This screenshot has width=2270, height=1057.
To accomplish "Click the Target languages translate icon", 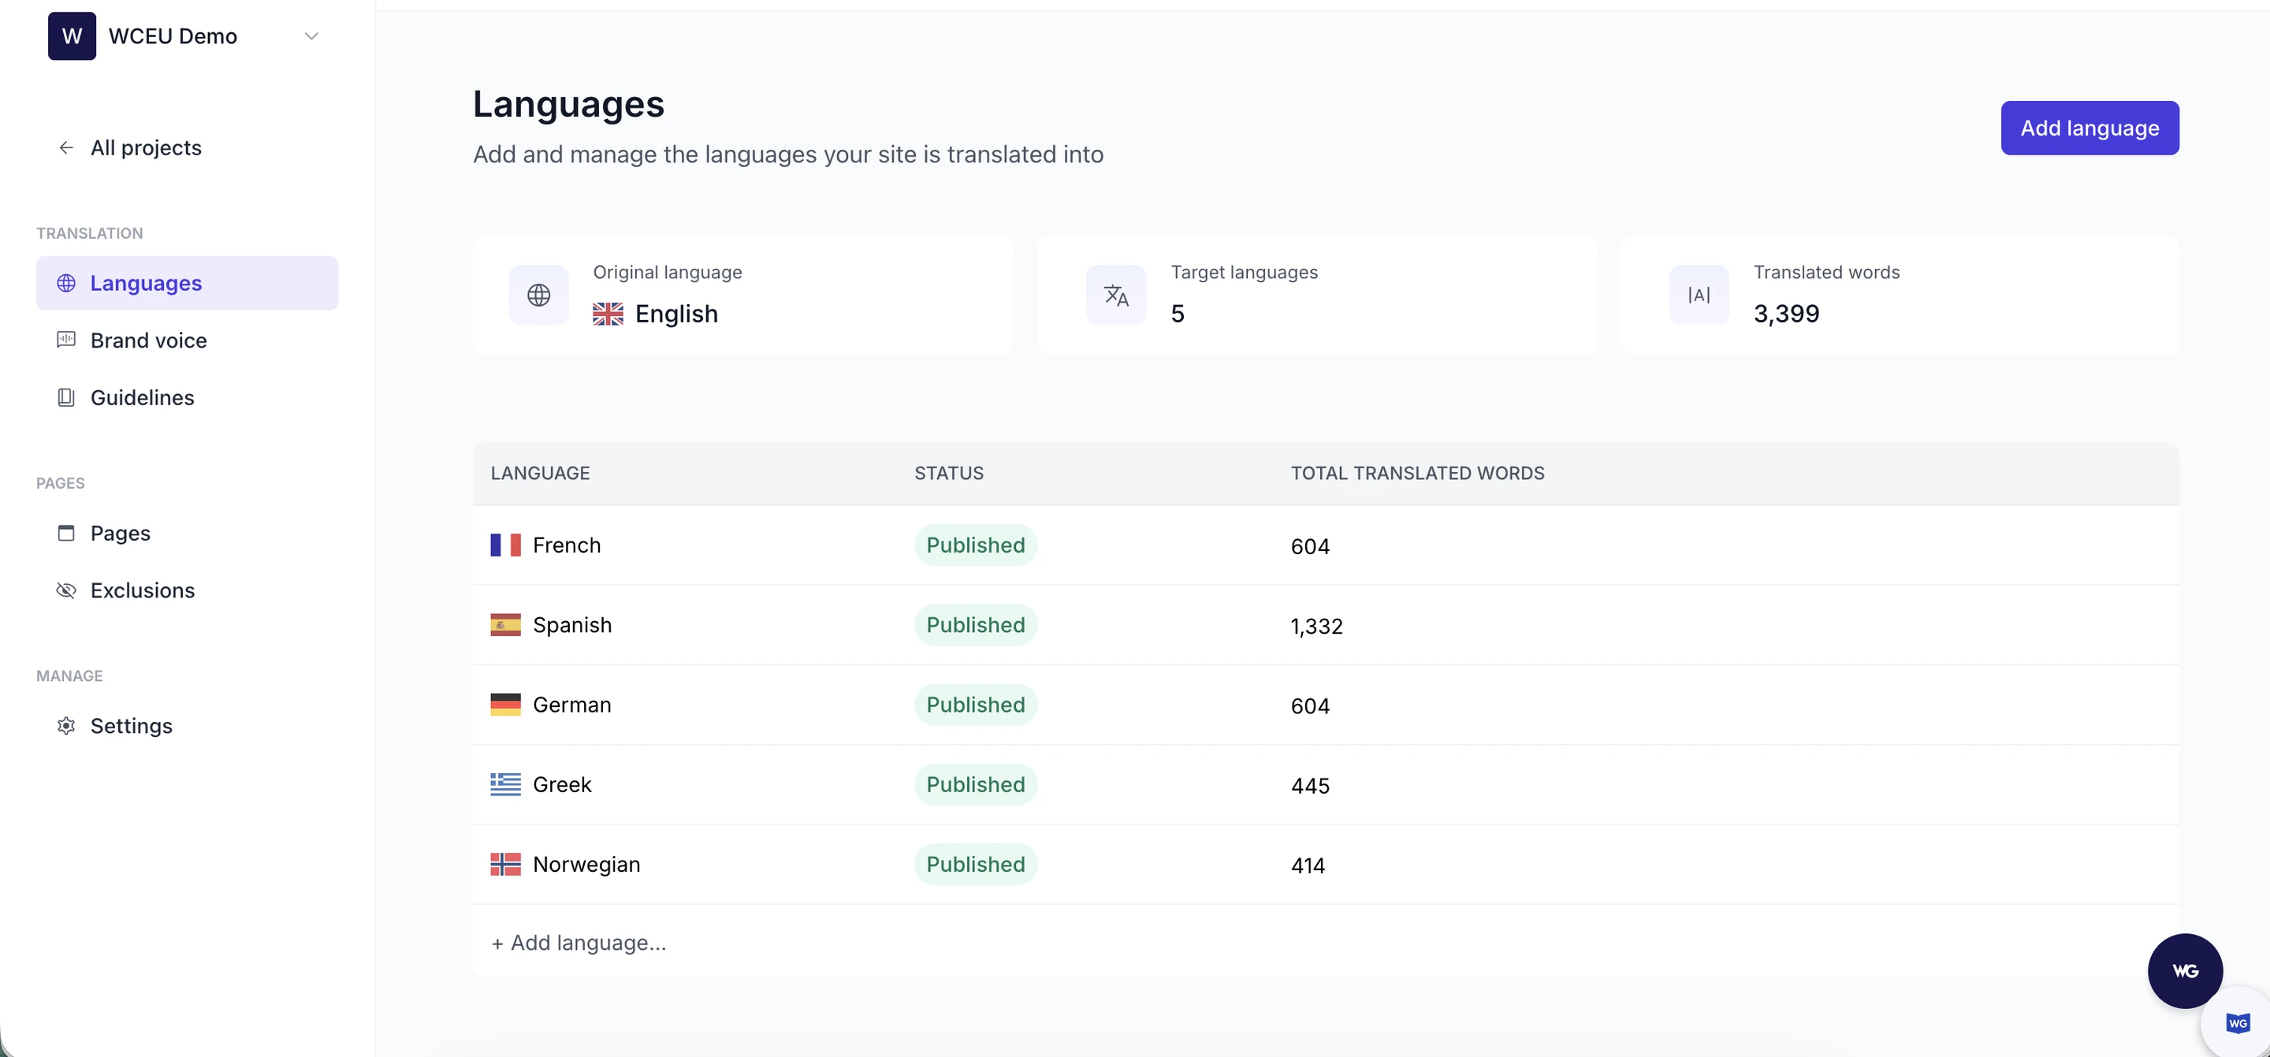I will point(1117,296).
